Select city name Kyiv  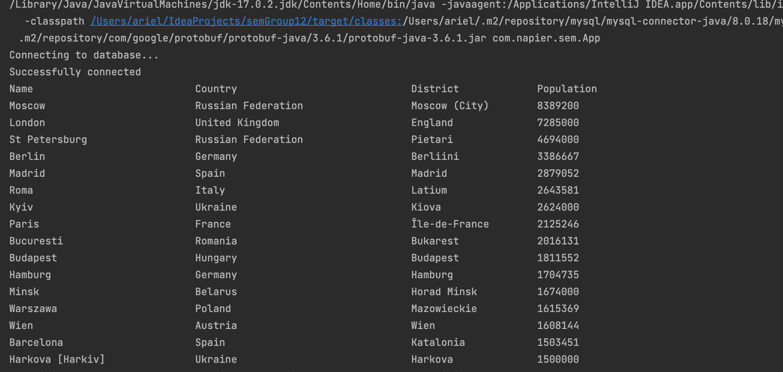coord(21,207)
